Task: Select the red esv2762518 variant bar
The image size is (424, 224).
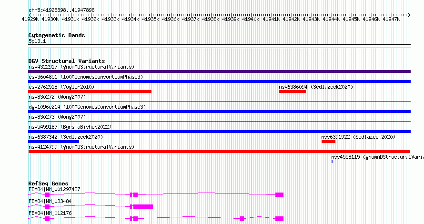Action: [90, 92]
